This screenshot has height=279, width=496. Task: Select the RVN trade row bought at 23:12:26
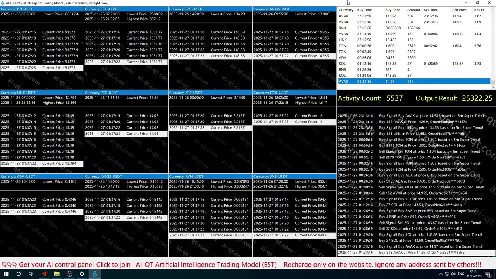414,28
